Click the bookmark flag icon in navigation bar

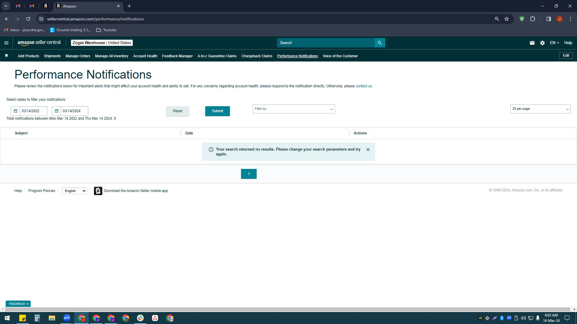click(7, 55)
